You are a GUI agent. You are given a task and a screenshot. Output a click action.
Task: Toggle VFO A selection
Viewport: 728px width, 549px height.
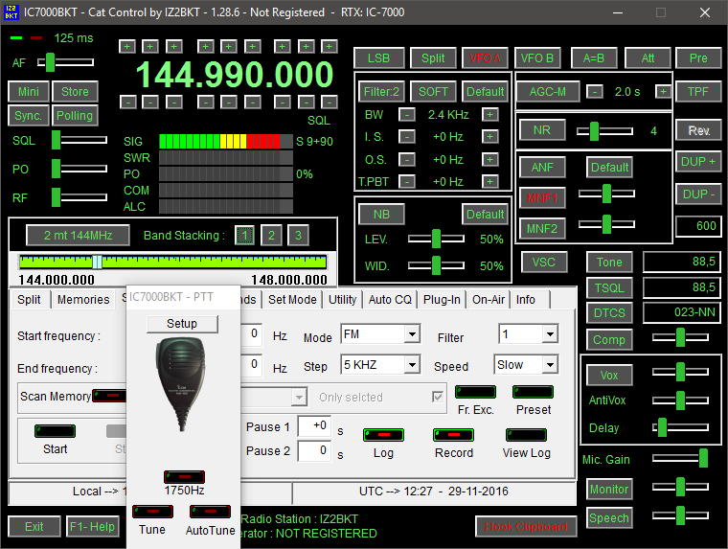(x=485, y=58)
